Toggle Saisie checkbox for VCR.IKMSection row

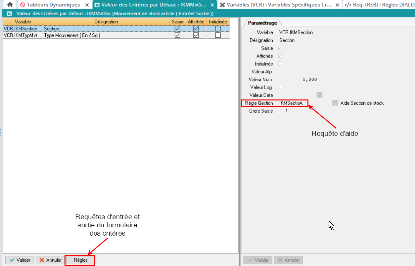tap(177, 29)
